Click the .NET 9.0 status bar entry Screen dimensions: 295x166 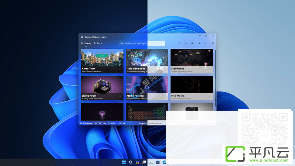pos(98,124)
